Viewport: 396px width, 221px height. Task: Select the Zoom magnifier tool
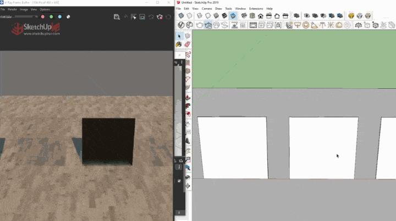tap(188, 160)
